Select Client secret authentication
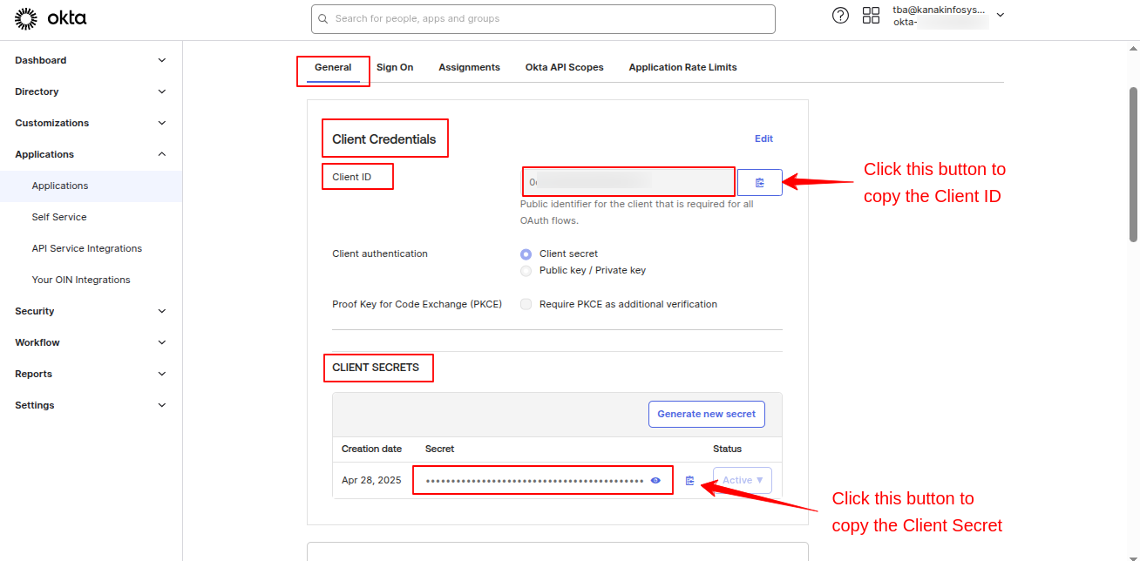 pos(526,254)
